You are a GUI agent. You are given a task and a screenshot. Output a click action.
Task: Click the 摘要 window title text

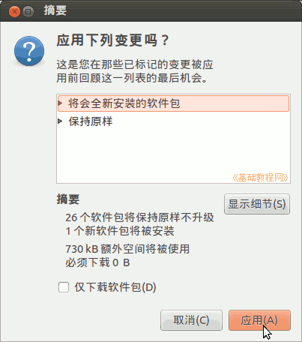pyautogui.click(x=55, y=10)
